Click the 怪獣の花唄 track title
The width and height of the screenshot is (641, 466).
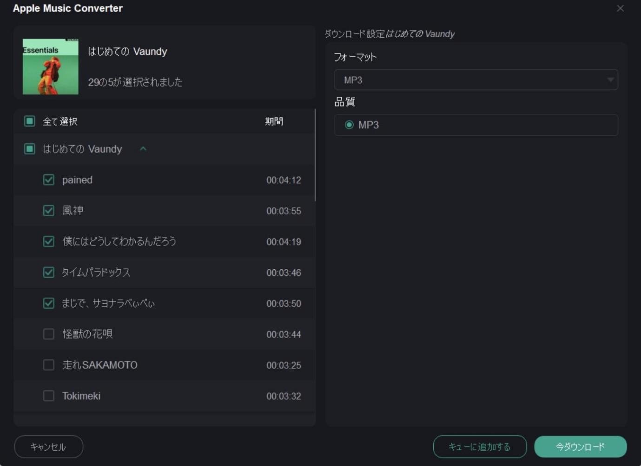tap(87, 334)
